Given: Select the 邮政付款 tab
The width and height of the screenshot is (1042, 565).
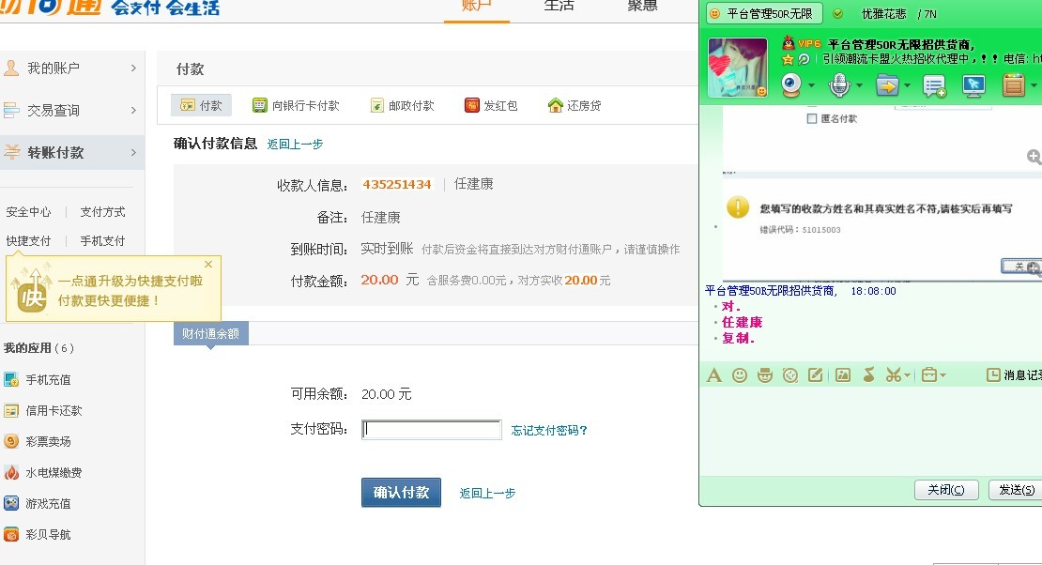Looking at the screenshot, I should click(x=402, y=105).
